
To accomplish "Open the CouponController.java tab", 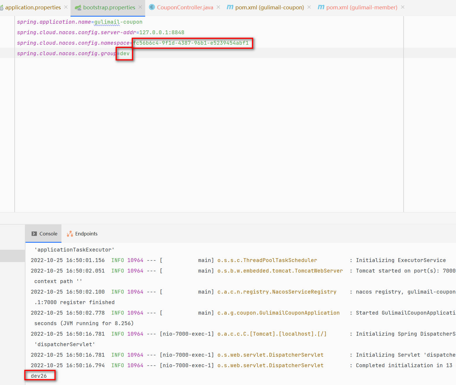I will [x=185, y=7].
